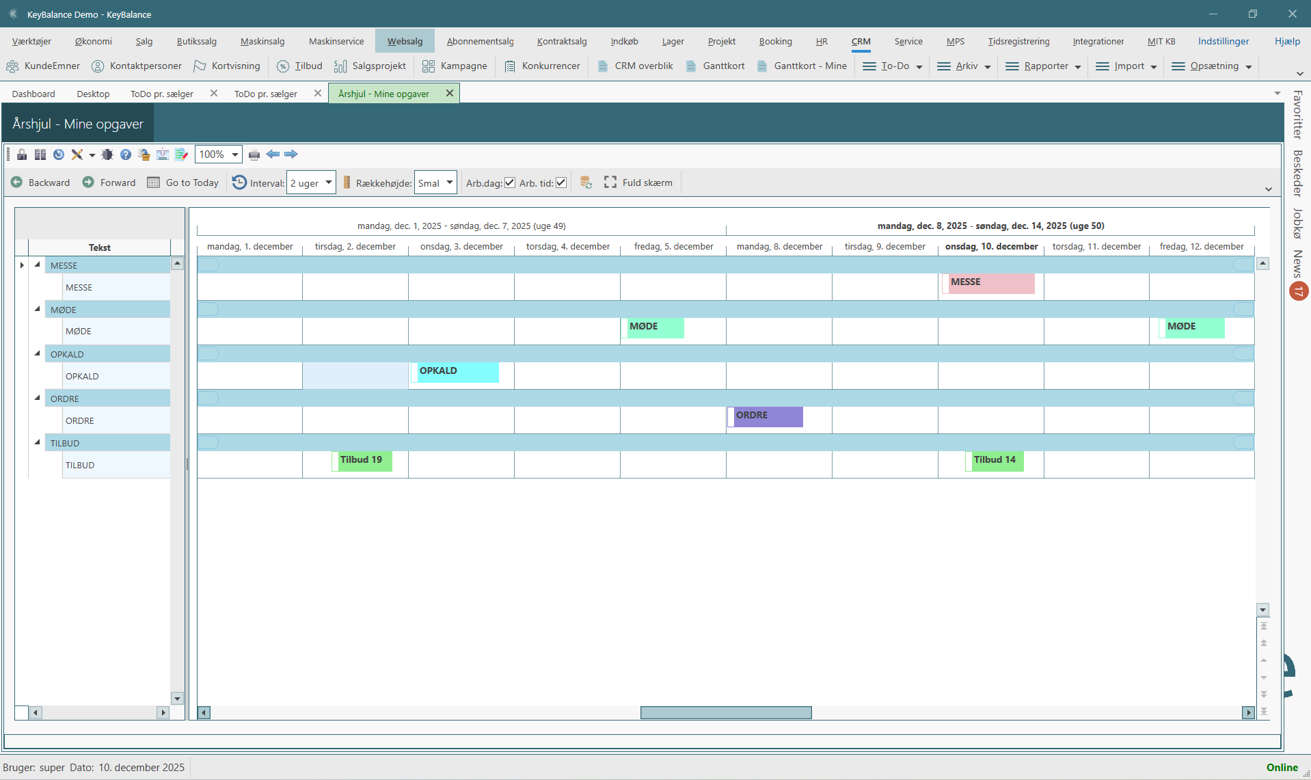Click the columns layout icon
The height and width of the screenshot is (780, 1311).
40,154
